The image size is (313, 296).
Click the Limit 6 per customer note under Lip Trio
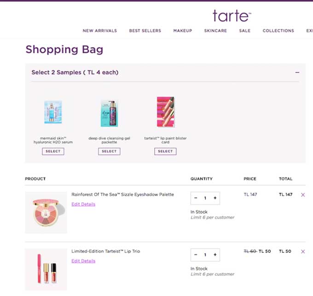pyautogui.click(x=212, y=274)
